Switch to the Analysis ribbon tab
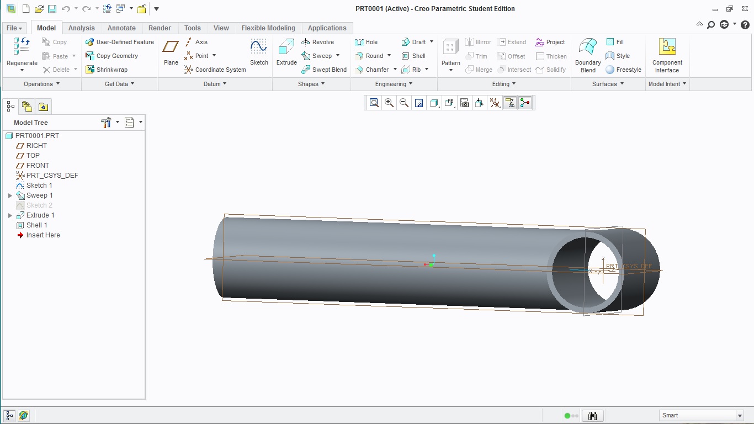The width and height of the screenshot is (754, 424). pos(82,28)
